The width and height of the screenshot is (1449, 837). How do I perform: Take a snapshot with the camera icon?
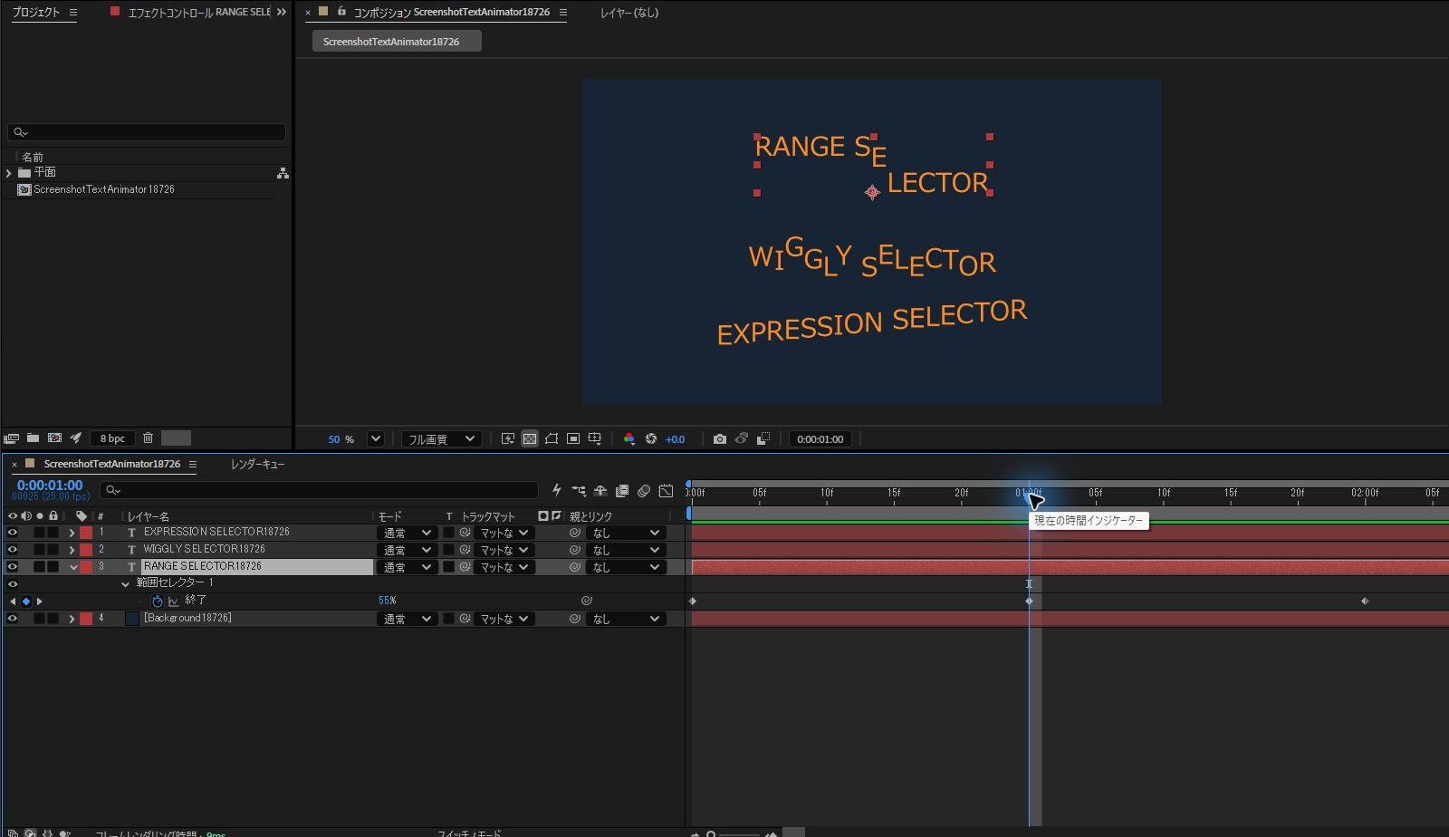[x=720, y=438]
